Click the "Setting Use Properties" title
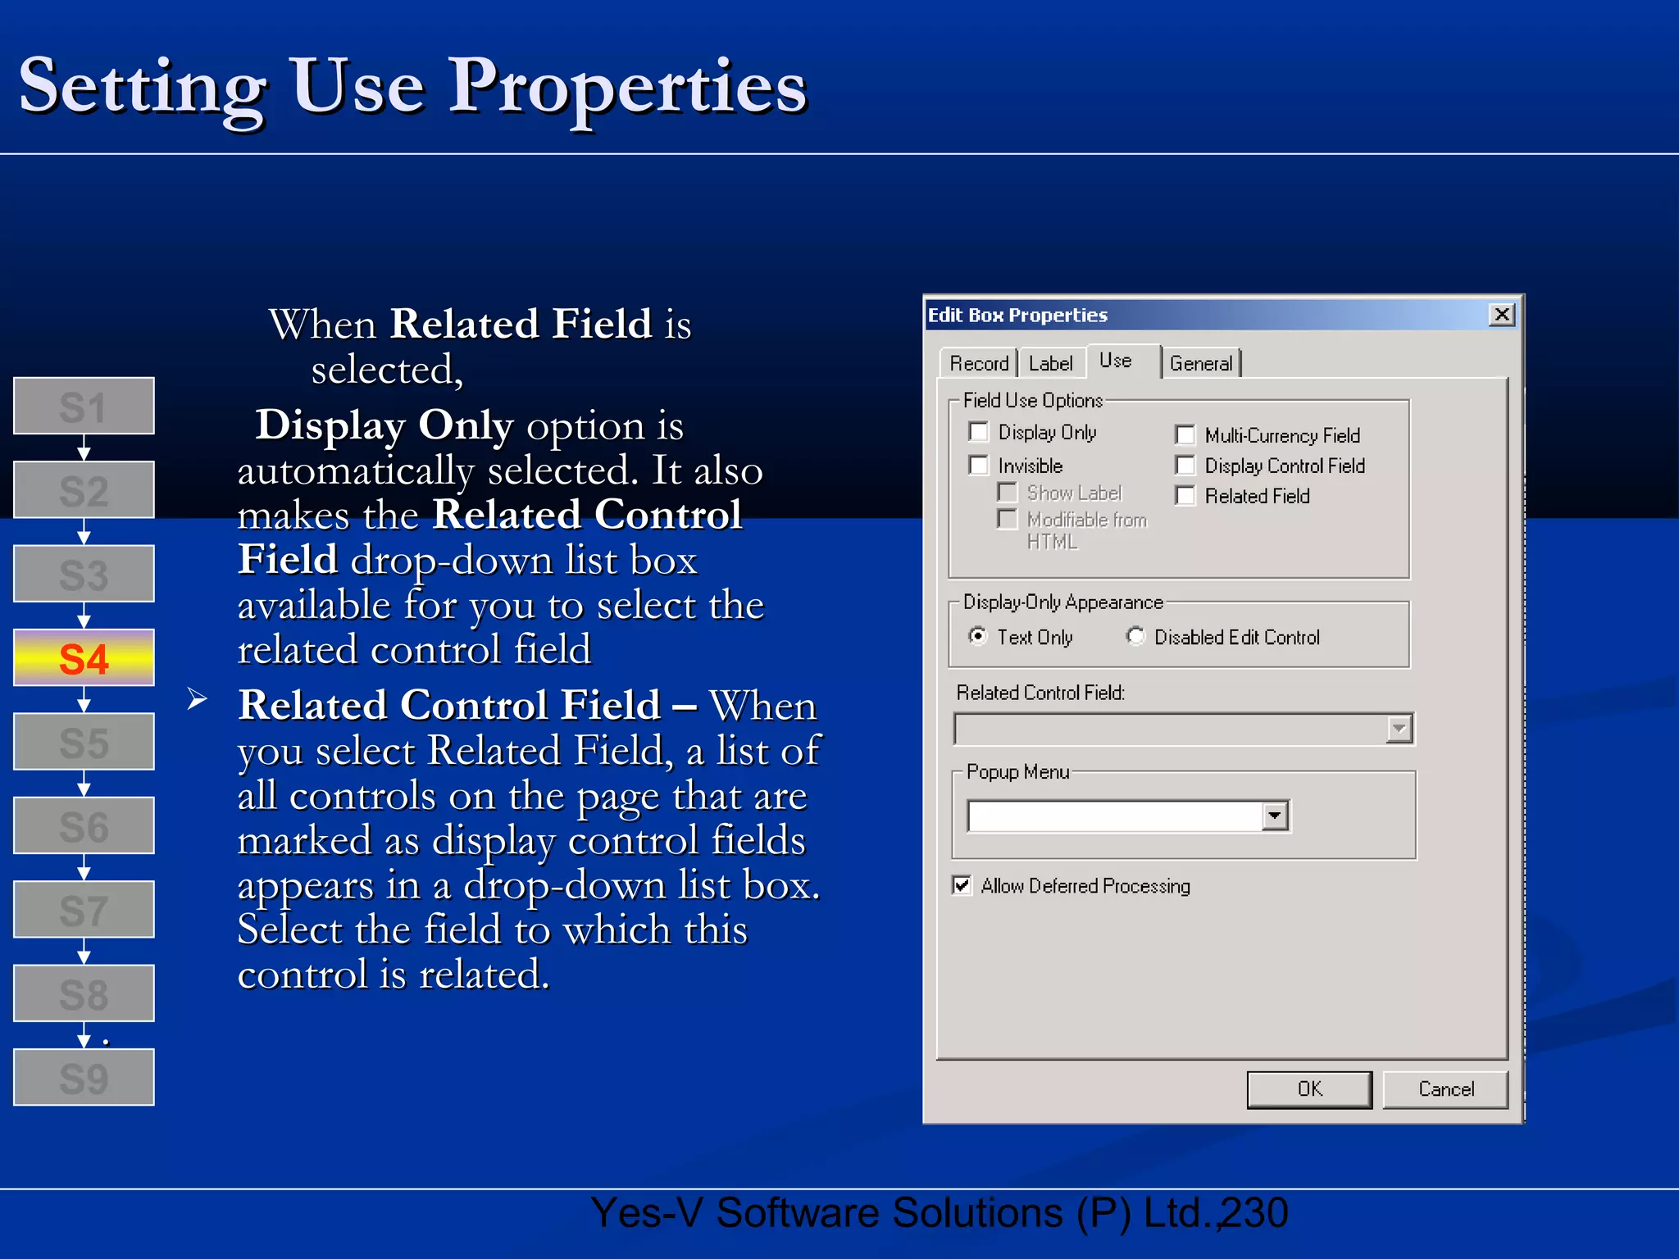The height and width of the screenshot is (1259, 1679). pos(413,89)
